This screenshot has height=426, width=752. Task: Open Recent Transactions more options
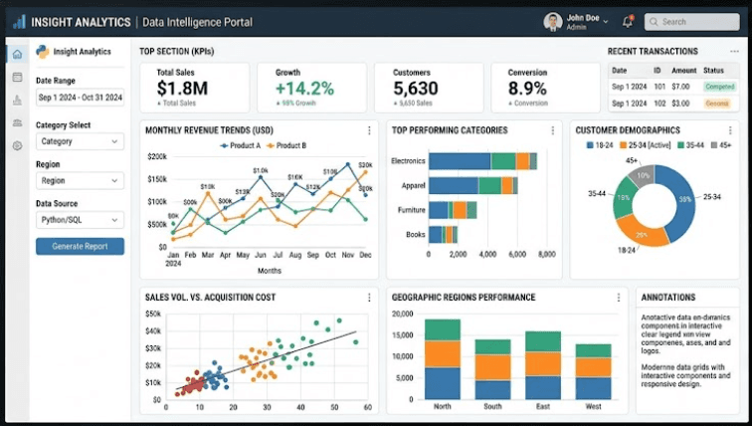[x=734, y=52]
